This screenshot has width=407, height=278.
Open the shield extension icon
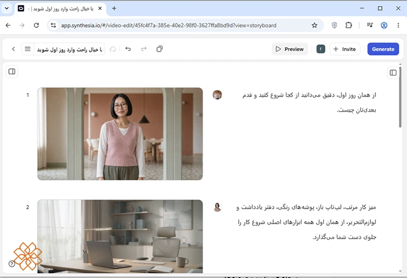coord(334,25)
